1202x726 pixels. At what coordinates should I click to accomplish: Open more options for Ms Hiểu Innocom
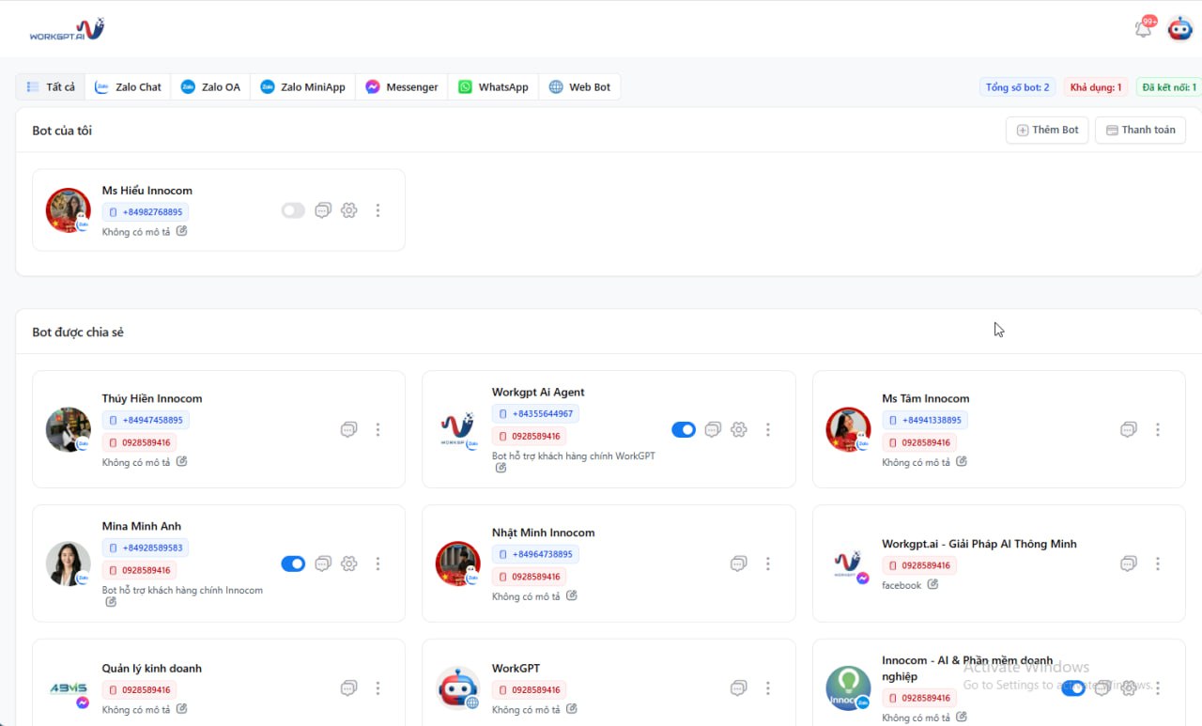click(x=378, y=210)
